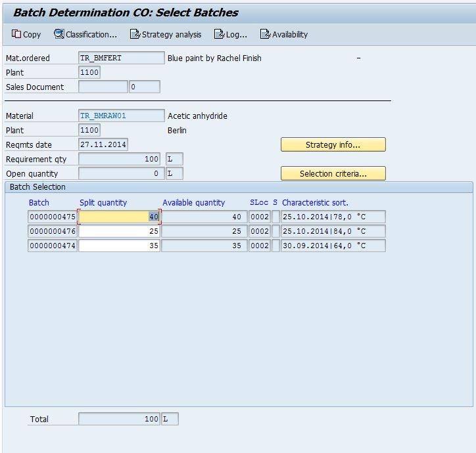Click characteristic sort 30.09.2014|64,0 °C
This screenshot has width=476, height=453.
[x=333, y=246]
